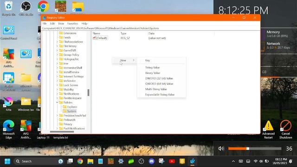Open the Bing chat icon in search bar
The image size is (297, 167).
[x=61, y=161]
